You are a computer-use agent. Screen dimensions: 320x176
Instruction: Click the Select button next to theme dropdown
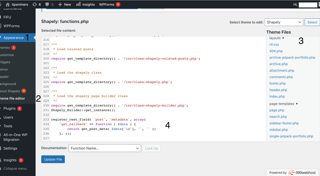(312, 22)
